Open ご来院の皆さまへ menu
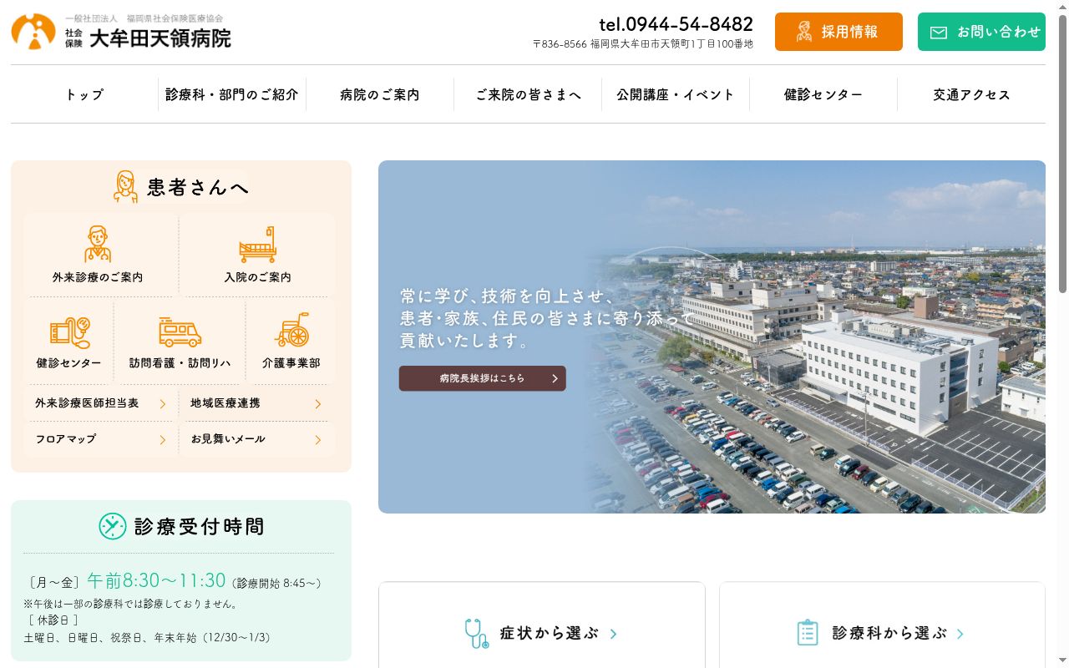Screen dimensions: 1069x668 click(x=528, y=94)
